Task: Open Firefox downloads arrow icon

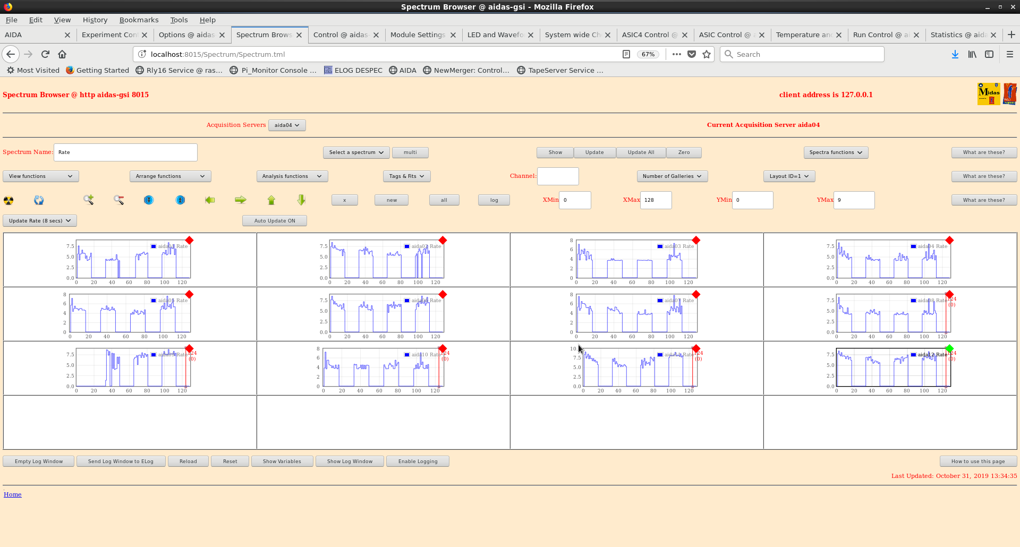Action: pos(955,54)
